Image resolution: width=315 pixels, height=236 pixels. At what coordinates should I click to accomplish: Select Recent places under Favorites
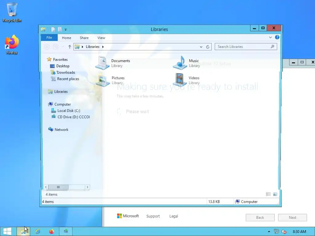[65, 79]
